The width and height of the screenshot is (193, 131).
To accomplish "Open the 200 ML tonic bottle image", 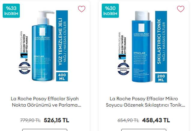I will coord(142,47).
